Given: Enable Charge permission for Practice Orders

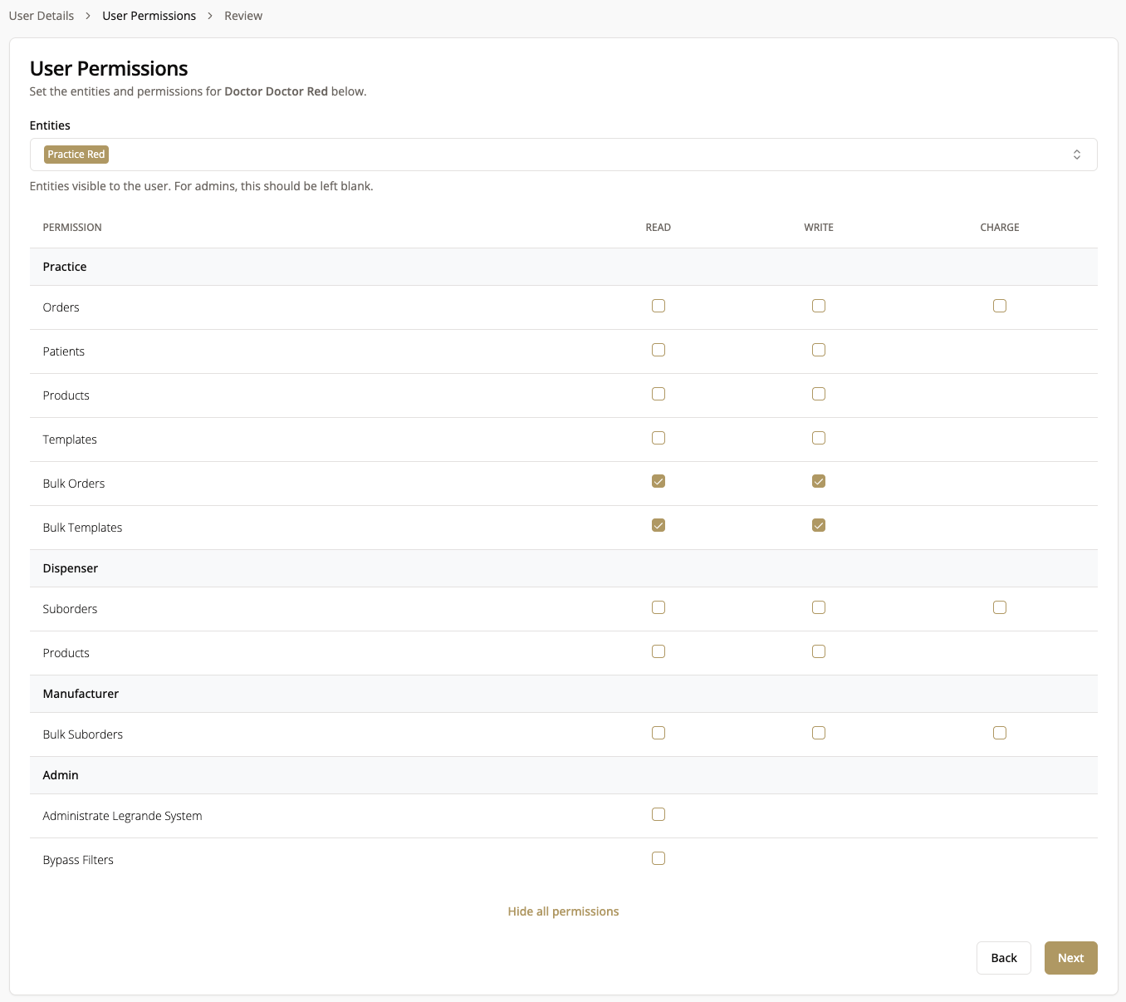Looking at the screenshot, I should pyautogui.click(x=1000, y=306).
